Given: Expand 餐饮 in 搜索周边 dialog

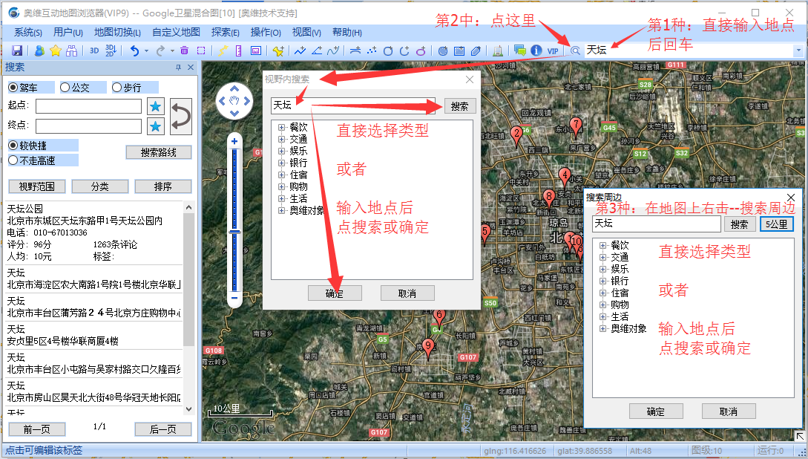Looking at the screenshot, I should click(602, 246).
